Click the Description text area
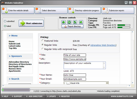 [x=85, y=65]
